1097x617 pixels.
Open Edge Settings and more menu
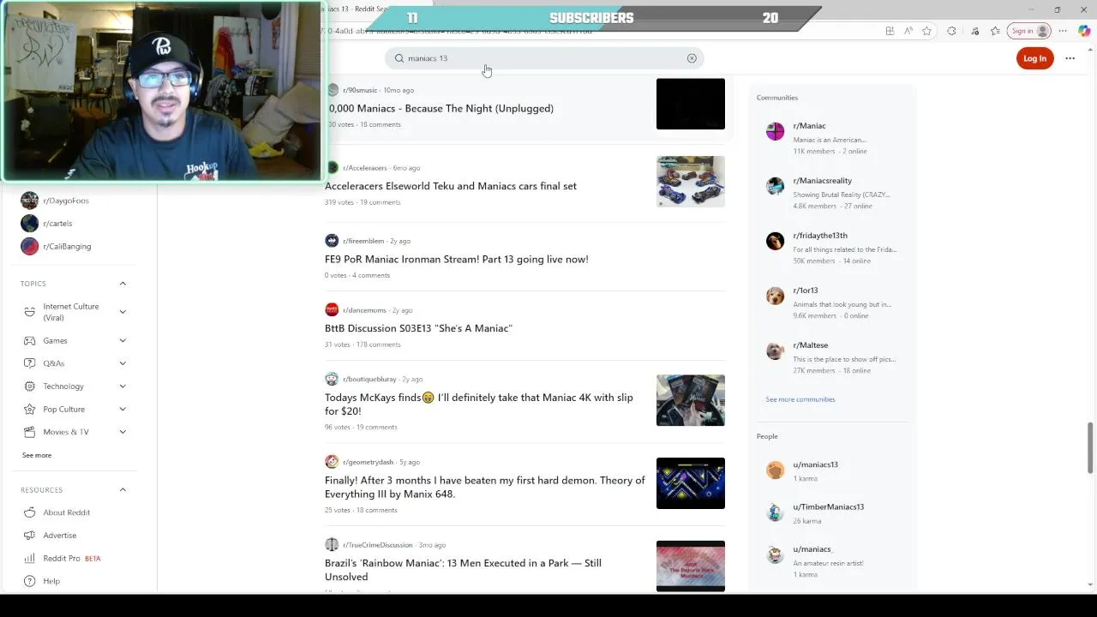(1063, 31)
